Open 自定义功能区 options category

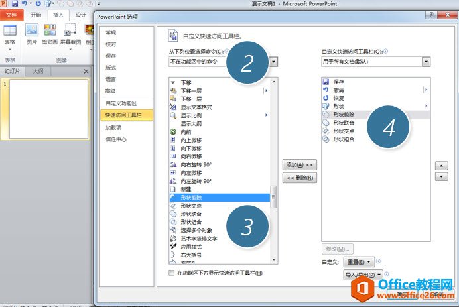127,103
